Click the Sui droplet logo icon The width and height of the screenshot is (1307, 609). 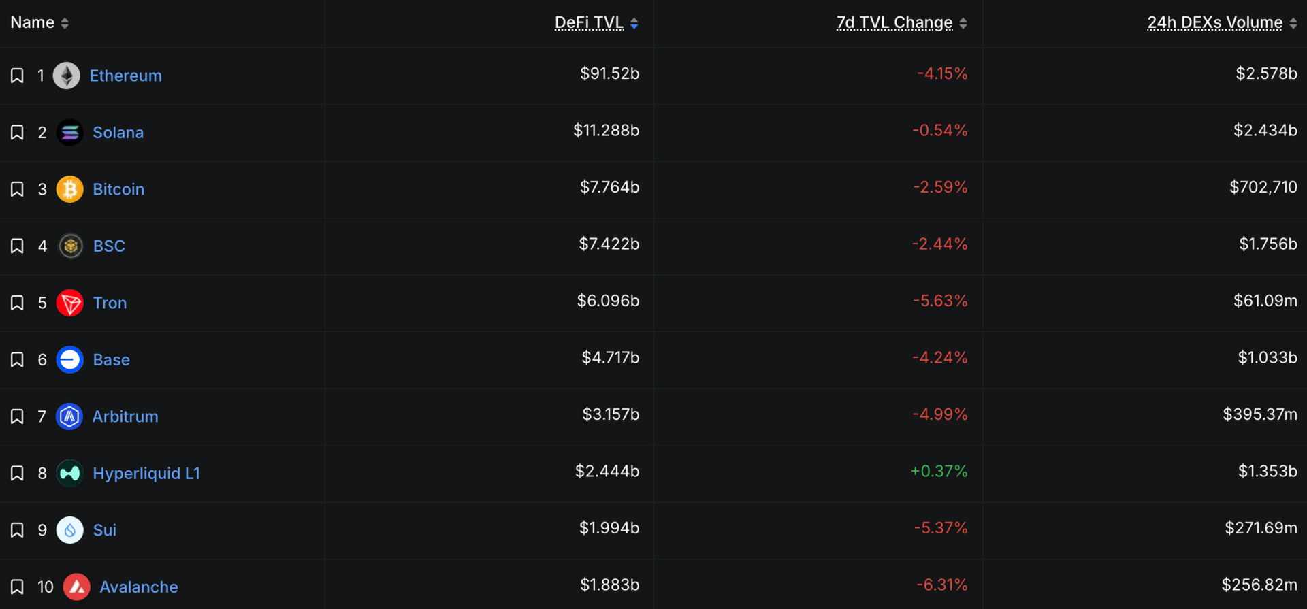click(69, 530)
